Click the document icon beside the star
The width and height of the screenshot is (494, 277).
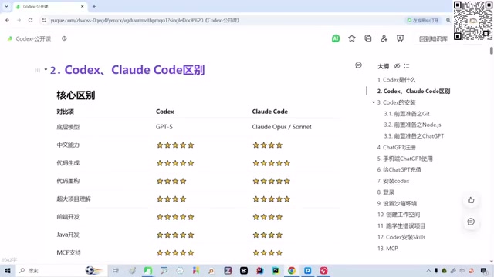367,38
